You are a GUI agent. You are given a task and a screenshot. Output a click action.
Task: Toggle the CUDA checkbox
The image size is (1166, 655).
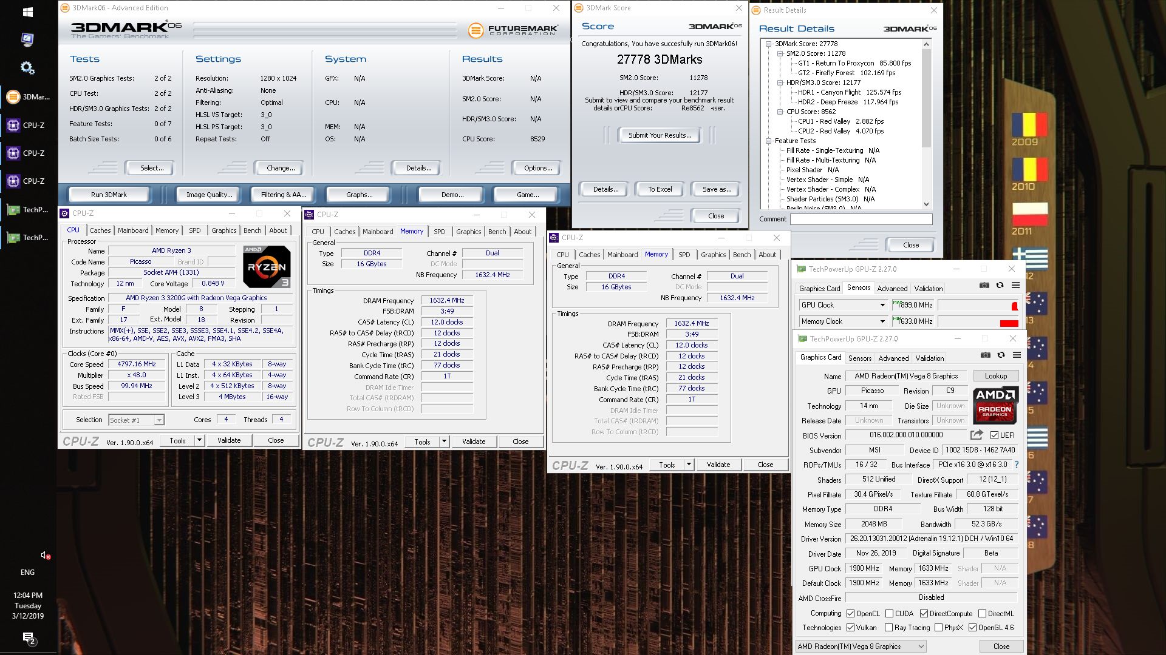890,614
